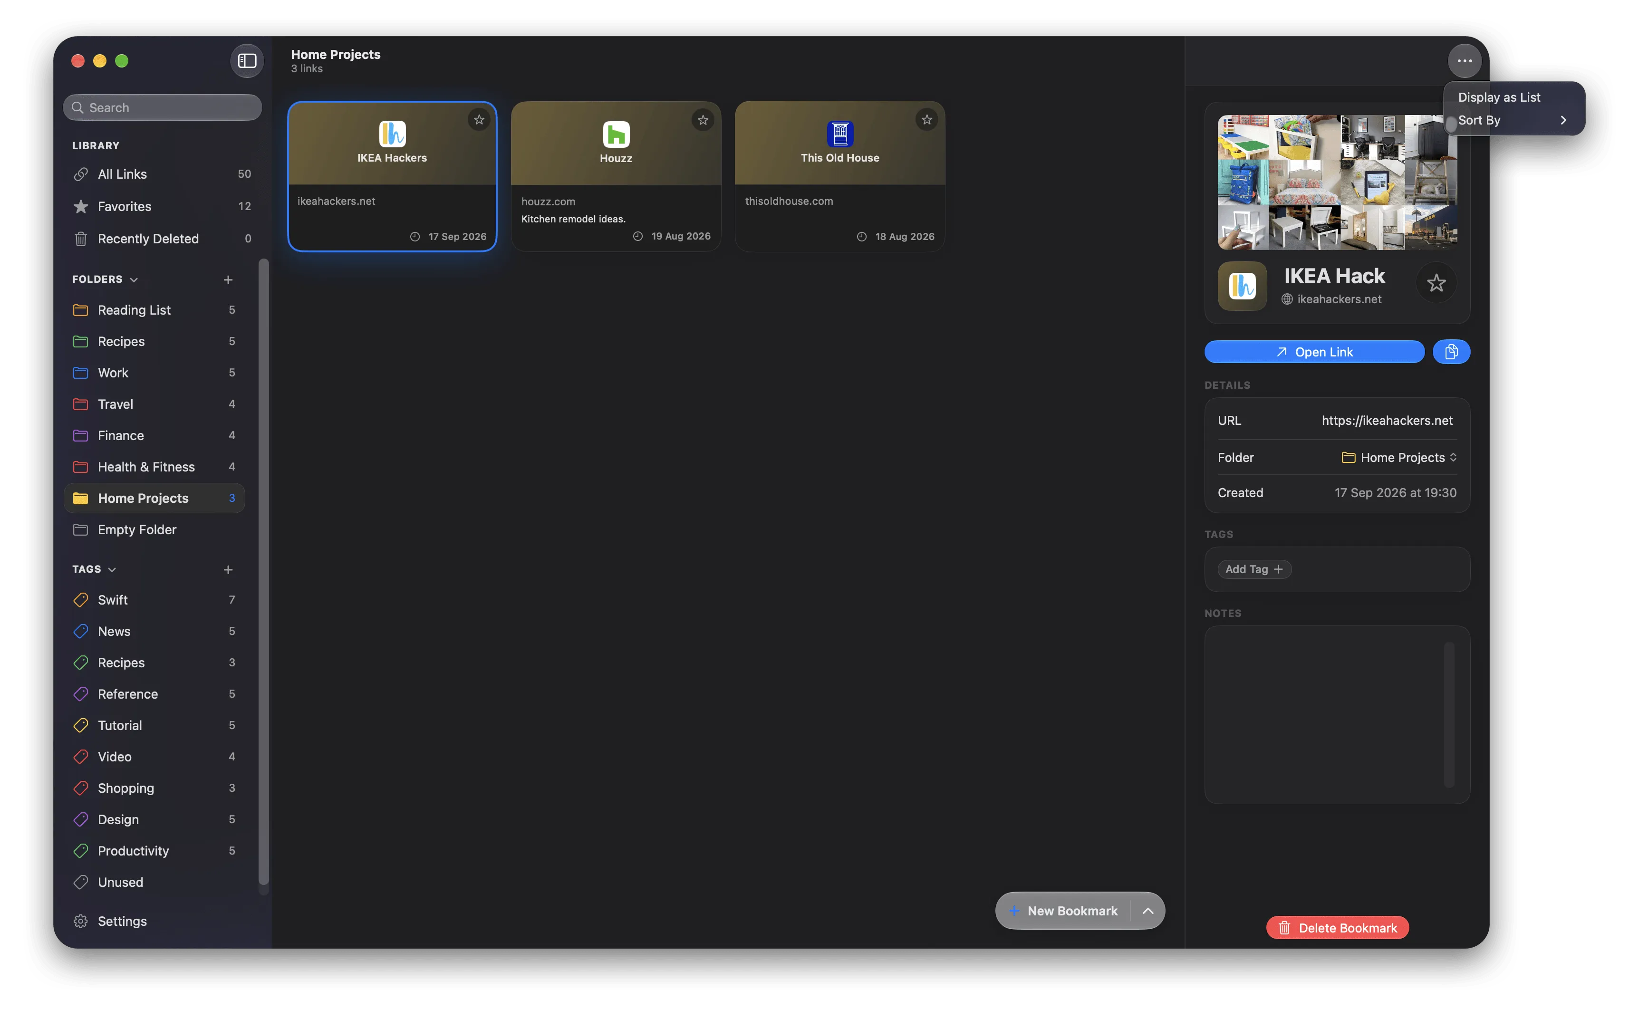Click the 'Kitchen remodel ideas.' note text
Image resolution: width=1639 pixels, height=1019 pixels.
(x=573, y=219)
